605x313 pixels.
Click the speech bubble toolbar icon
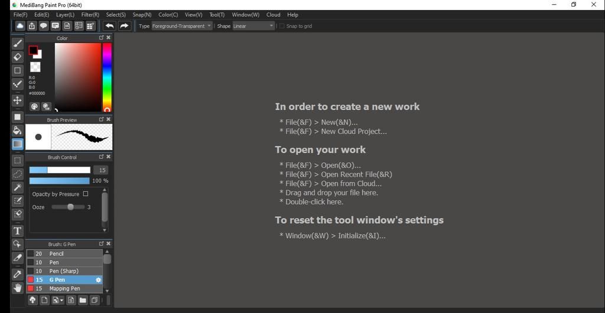44,26
